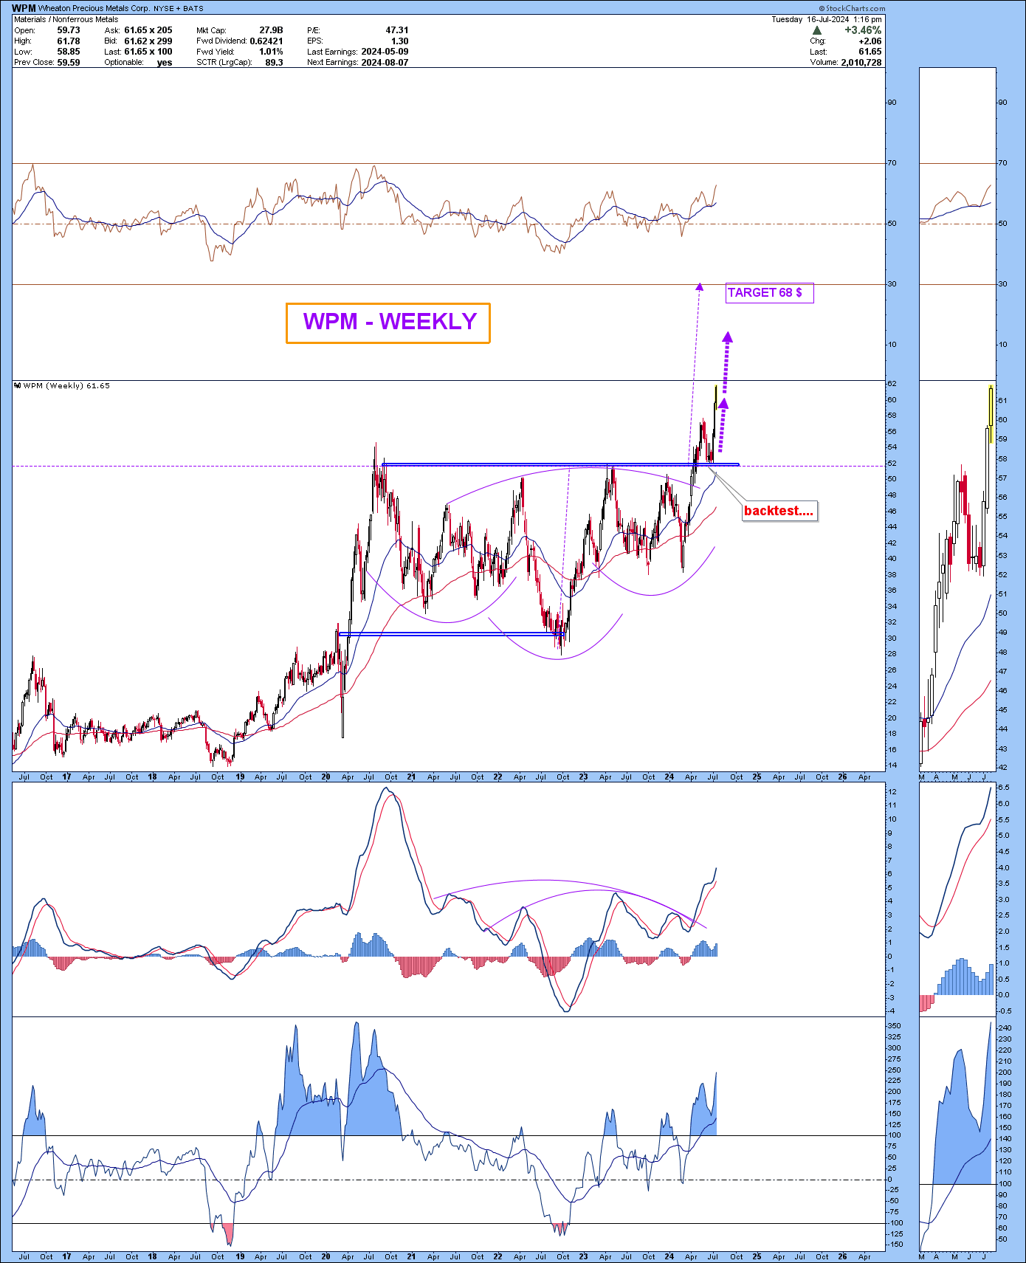Viewport: 1026px width, 1263px height.
Task: Click the SCTR (LrgCap) value 89.3
Action: click(274, 63)
